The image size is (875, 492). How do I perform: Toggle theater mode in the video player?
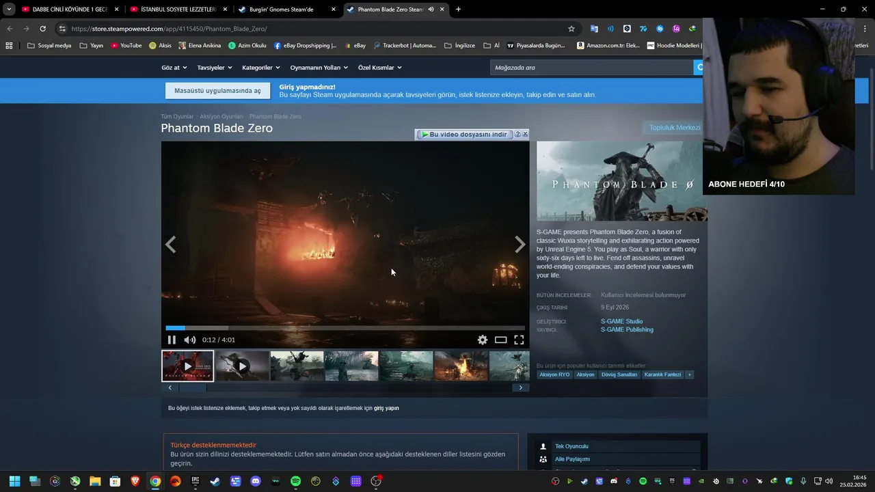pyautogui.click(x=501, y=340)
